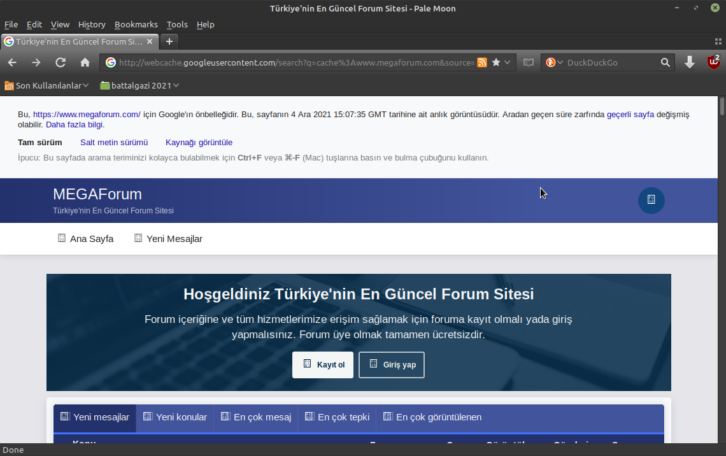Image resolution: width=726 pixels, height=456 pixels.
Task: Click the DuckDuckGo search field
Action: tap(611, 62)
